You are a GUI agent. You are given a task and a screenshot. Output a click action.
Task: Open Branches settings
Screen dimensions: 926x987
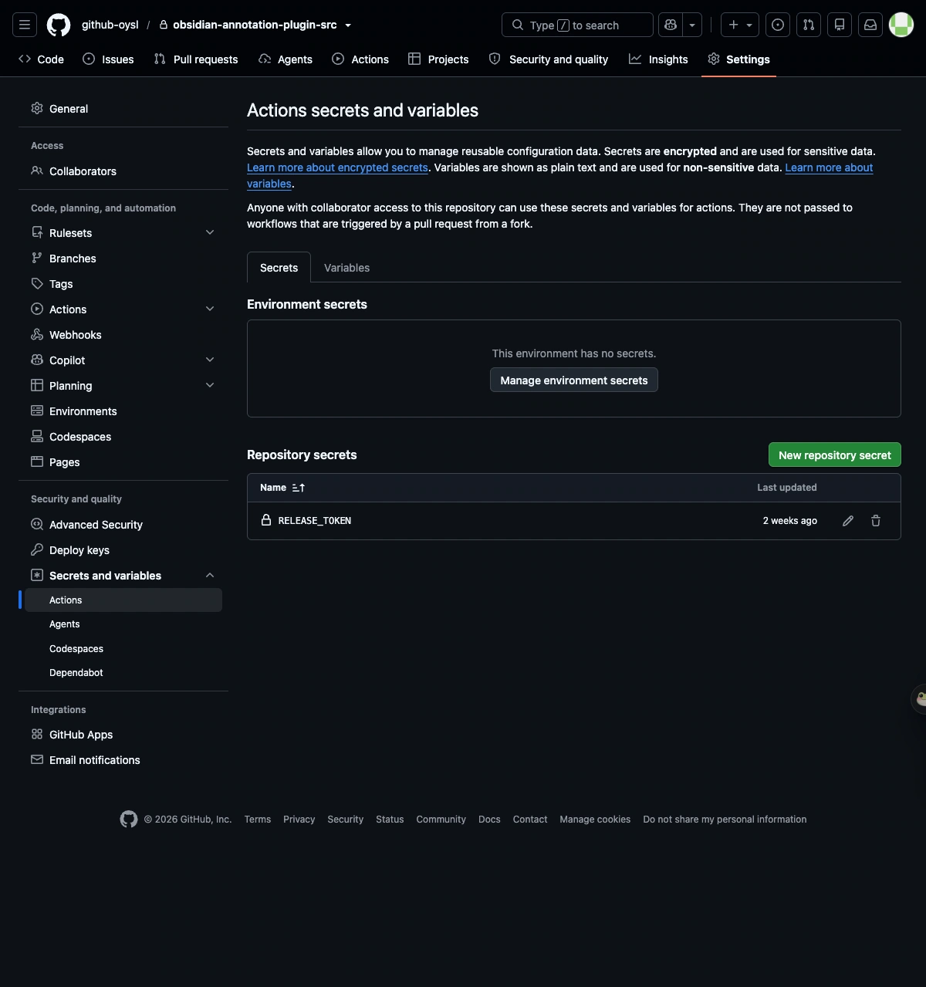pos(123,259)
